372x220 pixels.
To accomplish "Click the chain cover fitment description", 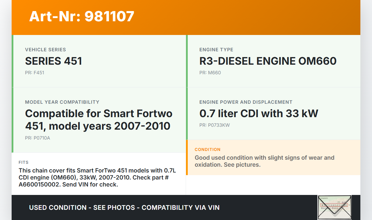I will pyautogui.click(x=97, y=177).
